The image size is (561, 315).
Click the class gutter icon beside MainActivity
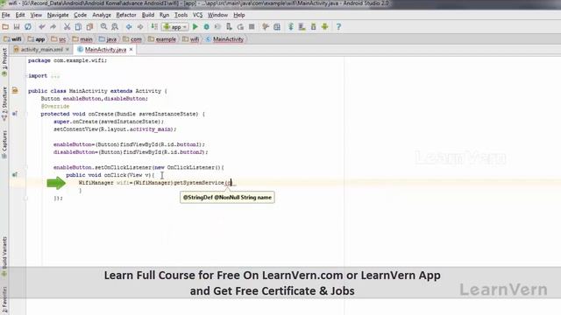pyautogui.click(x=15, y=91)
